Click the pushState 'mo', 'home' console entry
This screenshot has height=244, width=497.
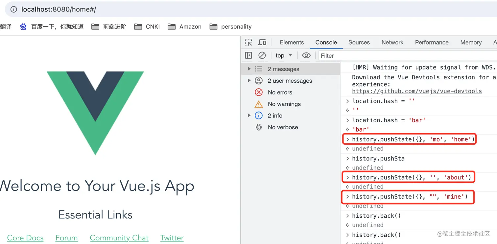click(414, 139)
